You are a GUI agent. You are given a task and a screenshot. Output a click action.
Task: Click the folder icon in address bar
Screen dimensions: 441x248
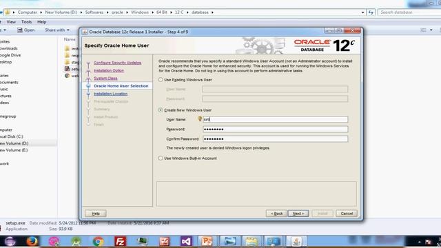[8, 12]
